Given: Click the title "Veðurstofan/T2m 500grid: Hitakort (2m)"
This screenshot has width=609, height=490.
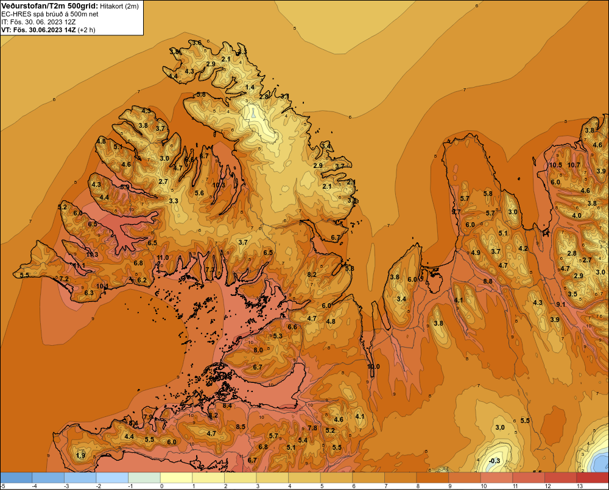Looking at the screenshot, I should click(70, 6).
